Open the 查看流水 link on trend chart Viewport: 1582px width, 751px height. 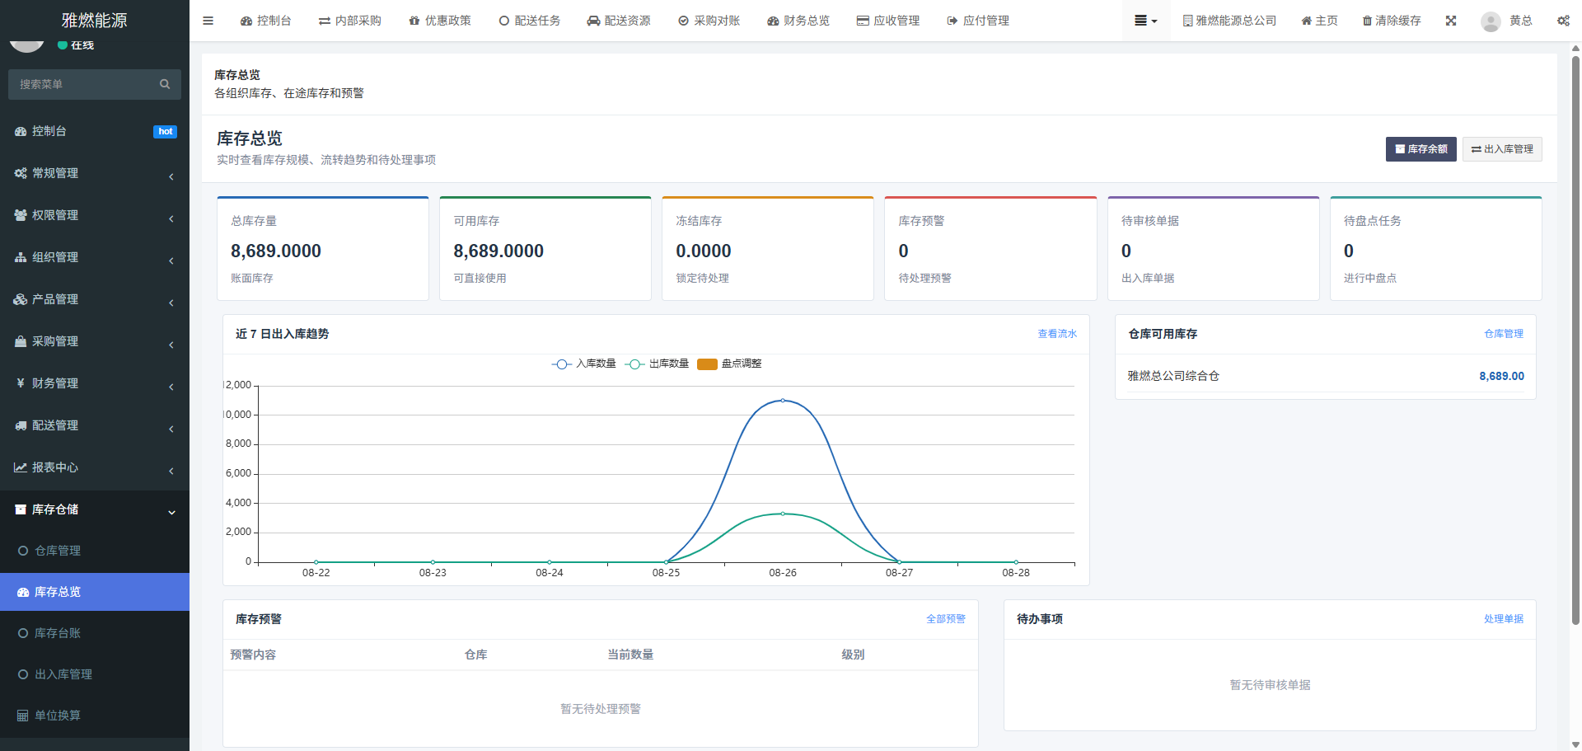tap(1057, 334)
